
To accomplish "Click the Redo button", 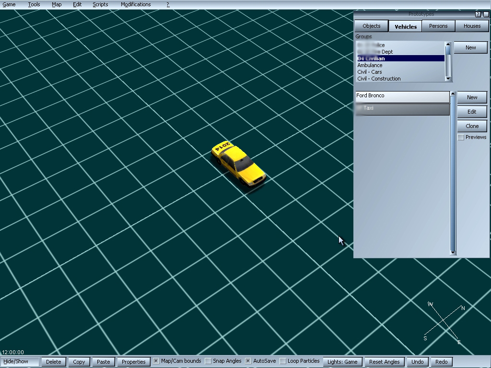I will 441,362.
